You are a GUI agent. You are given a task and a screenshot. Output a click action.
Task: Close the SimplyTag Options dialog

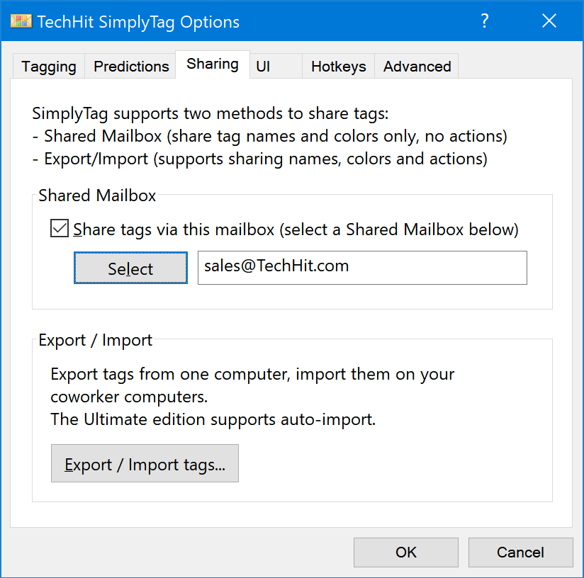point(549,21)
